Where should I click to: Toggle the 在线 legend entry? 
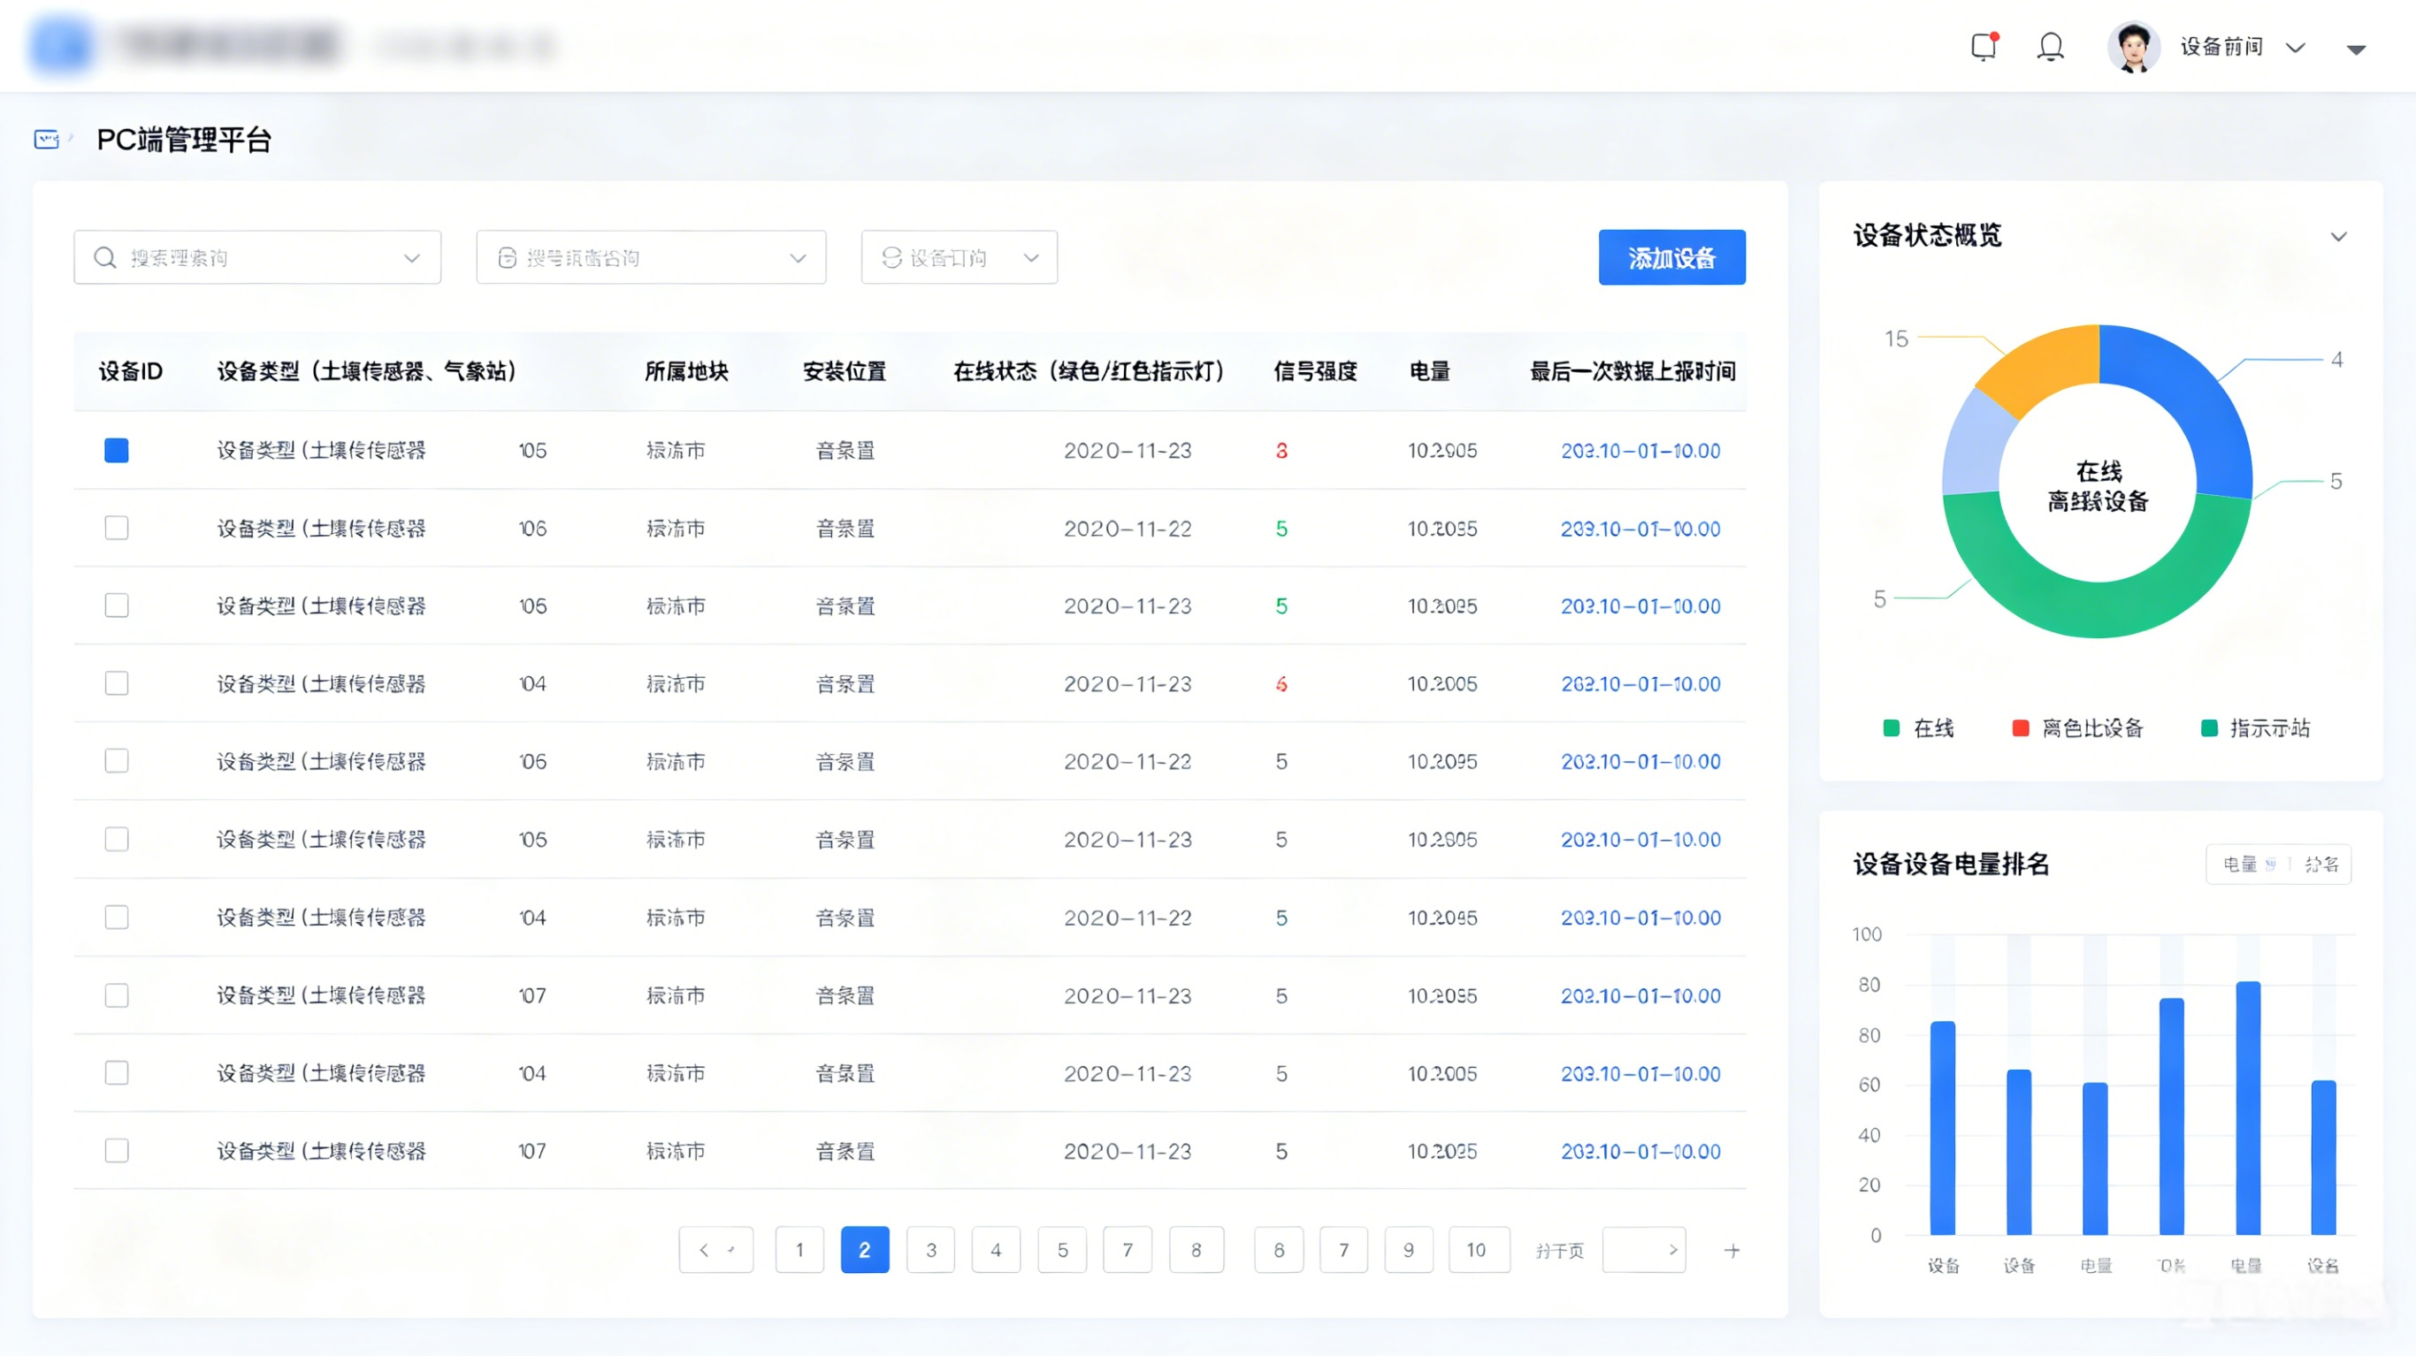(x=1918, y=728)
